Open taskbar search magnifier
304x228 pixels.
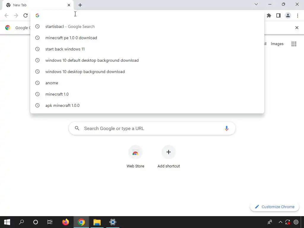(21, 222)
